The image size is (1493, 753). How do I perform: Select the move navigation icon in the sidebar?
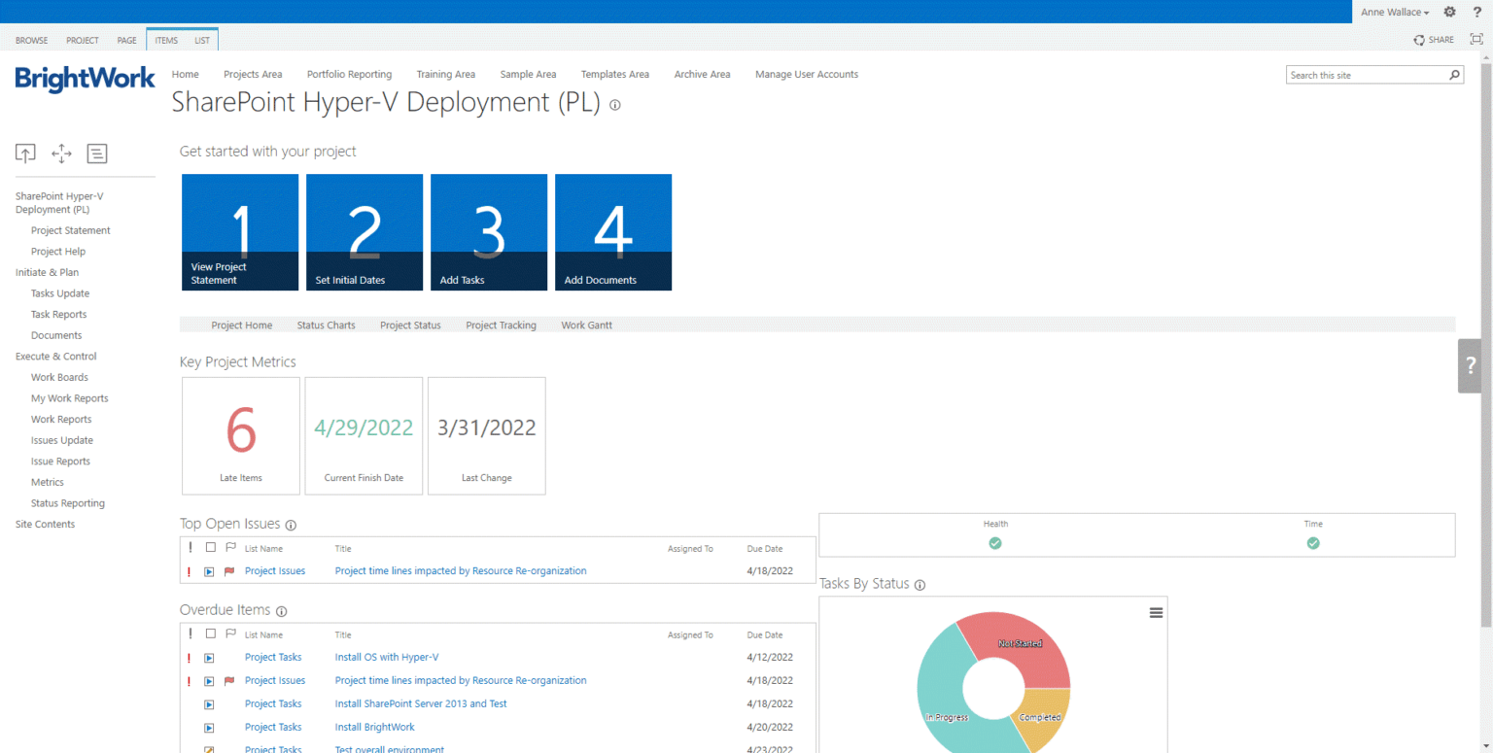pyautogui.click(x=61, y=154)
